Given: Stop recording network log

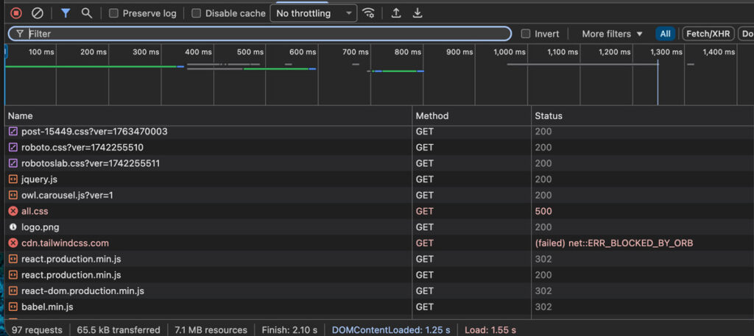Looking at the screenshot, I should point(16,13).
